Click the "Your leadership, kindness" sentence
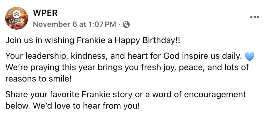This screenshot has width=272, height=118. (57, 56)
